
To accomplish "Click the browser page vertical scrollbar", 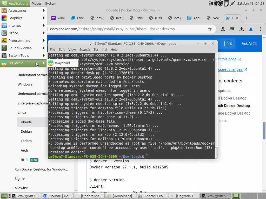I will pyautogui.click(x=264, y=131).
